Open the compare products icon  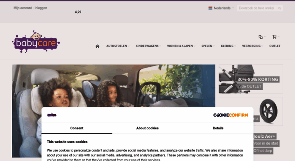pos(260,37)
